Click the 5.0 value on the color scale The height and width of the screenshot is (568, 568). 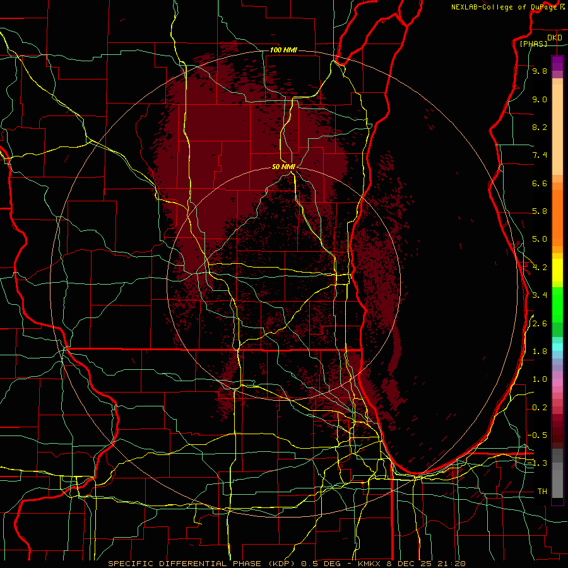[x=540, y=239]
